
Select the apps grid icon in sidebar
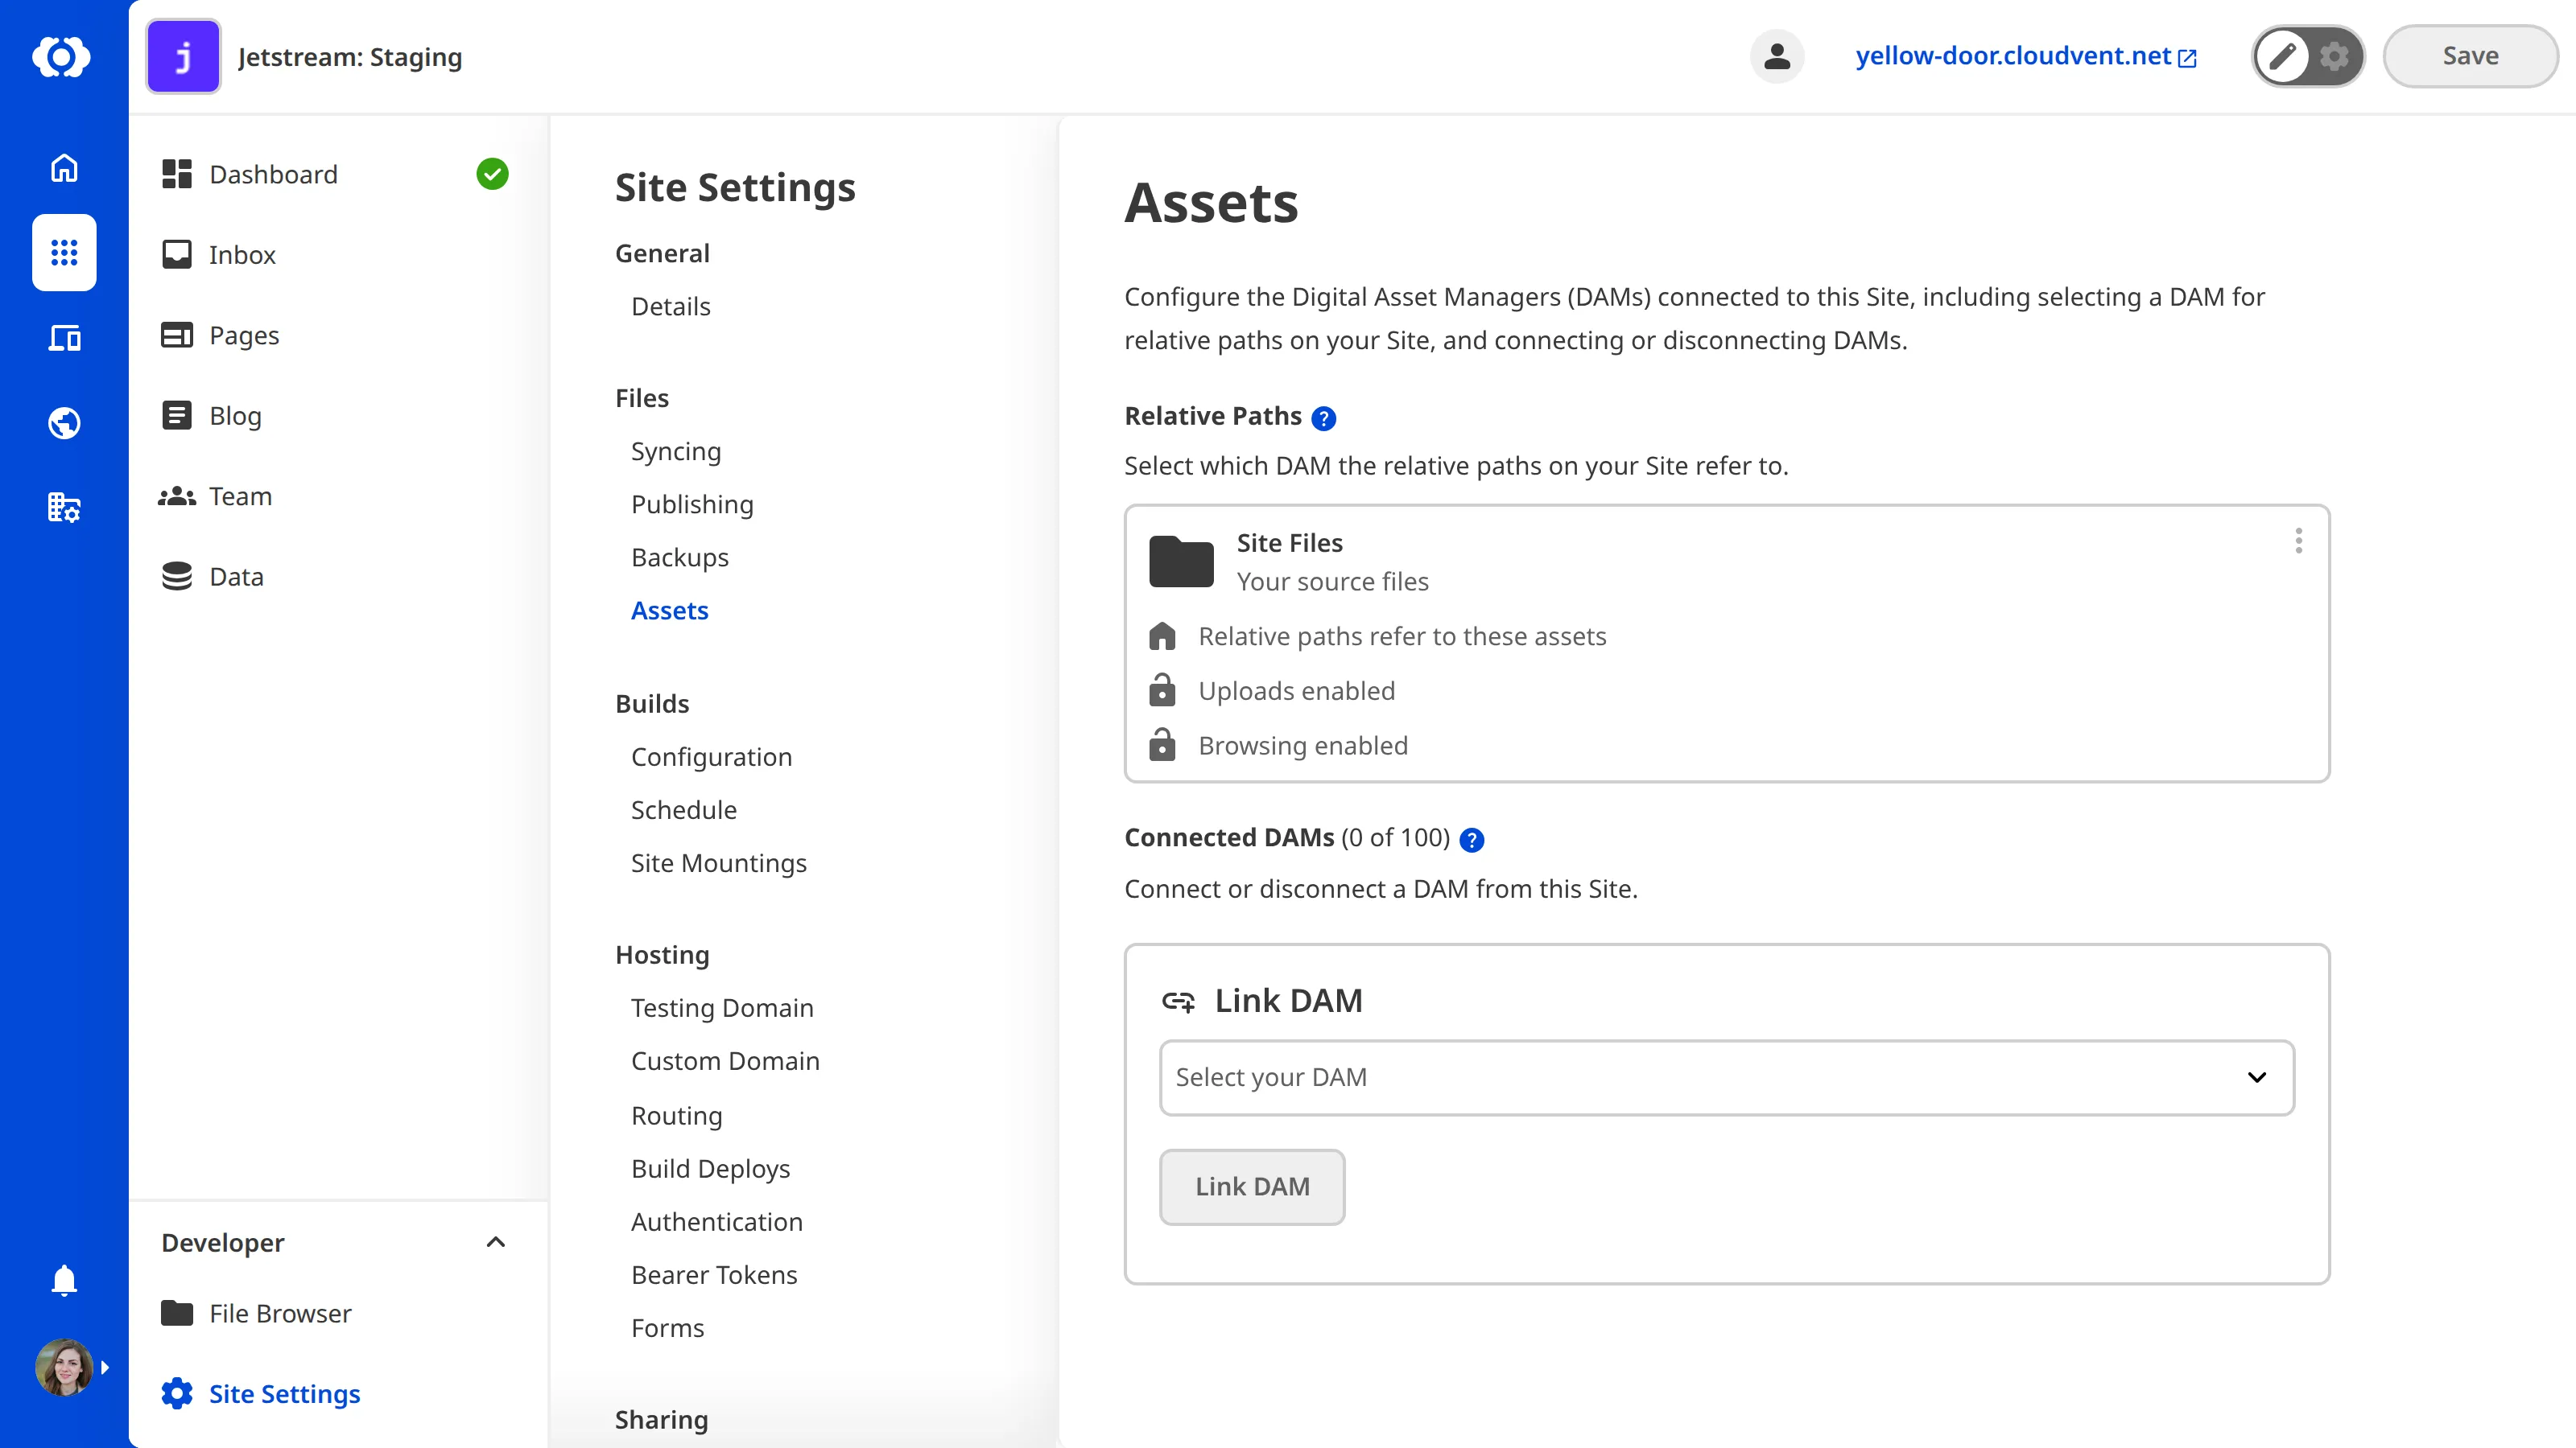click(63, 253)
